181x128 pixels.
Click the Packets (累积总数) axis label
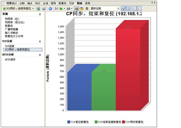(x=48, y=68)
